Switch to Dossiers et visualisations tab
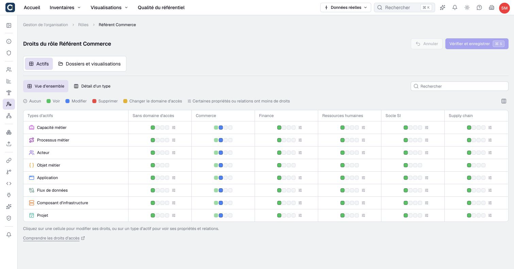Screen dimensions: 514x269 pos(89,64)
